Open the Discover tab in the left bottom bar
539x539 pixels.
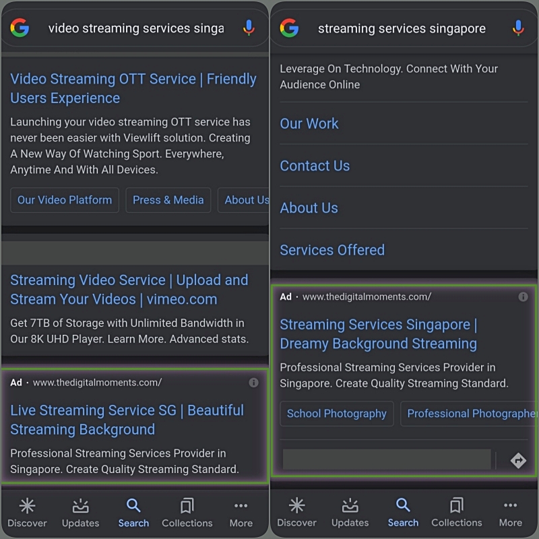[27, 513]
